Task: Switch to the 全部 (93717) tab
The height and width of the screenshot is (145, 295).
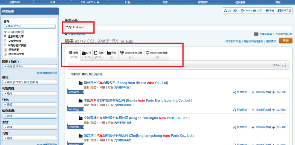Action: tap(74, 55)
